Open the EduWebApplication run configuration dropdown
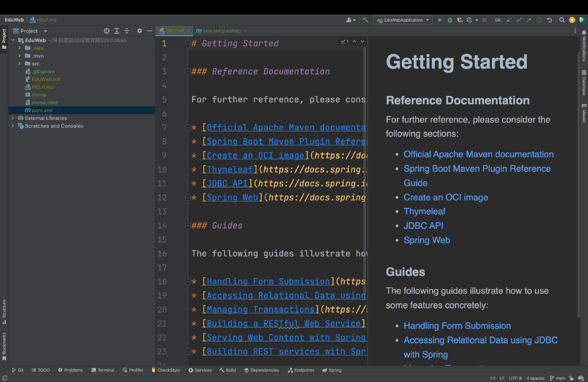Viewport: 588px width, 382px height. (x=403, y=20)
